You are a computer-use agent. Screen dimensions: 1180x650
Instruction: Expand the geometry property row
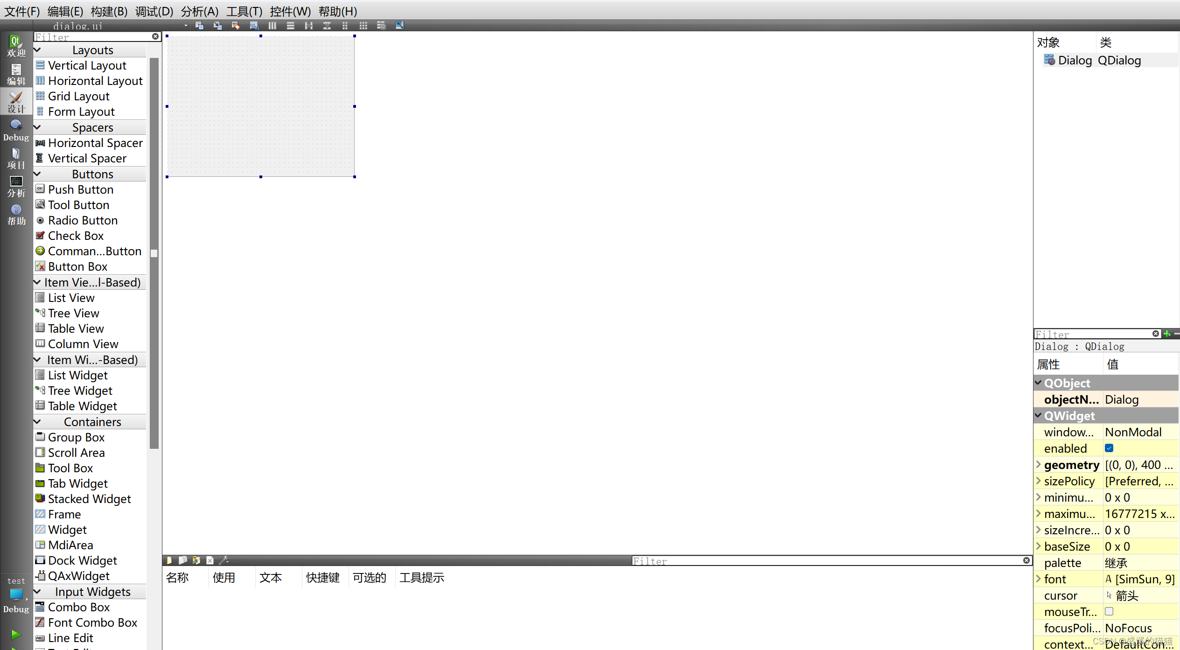point(1038,465)
